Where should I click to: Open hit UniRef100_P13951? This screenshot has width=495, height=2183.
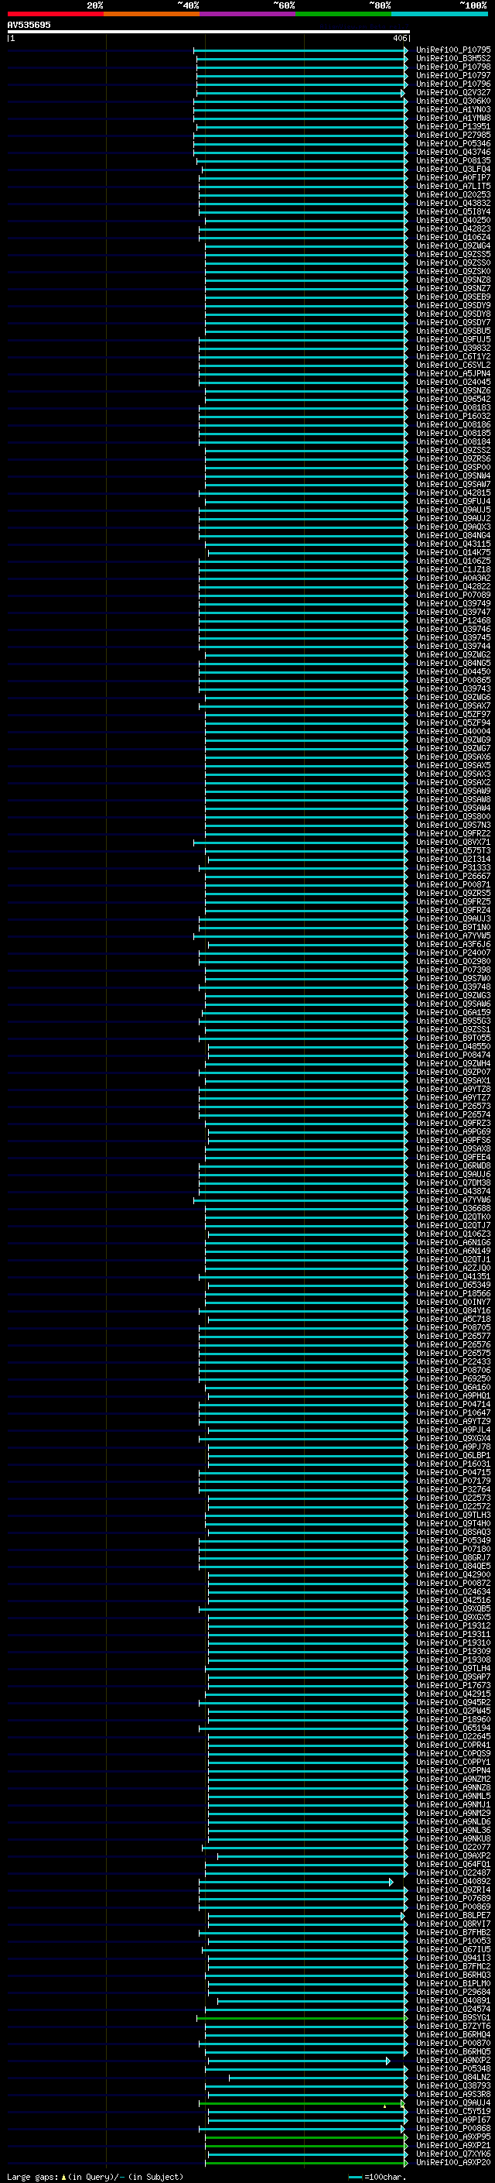point(452,126)
